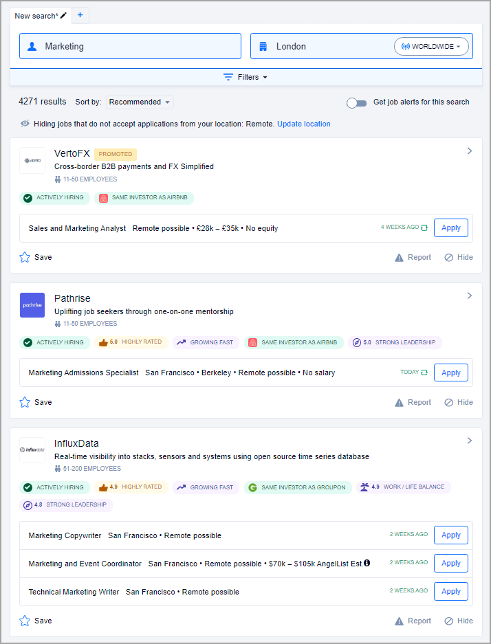This screenshot has width=491, height=644.
Task: Click the InfluxData company logo
Action: point(32,450)
